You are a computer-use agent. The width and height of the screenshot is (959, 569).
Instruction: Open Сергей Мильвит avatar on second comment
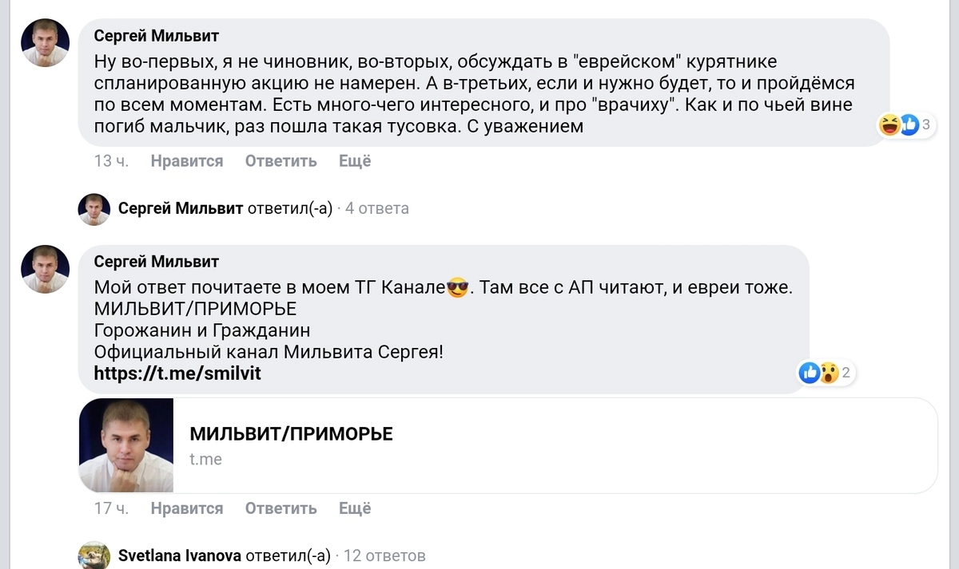click(45, 269)
